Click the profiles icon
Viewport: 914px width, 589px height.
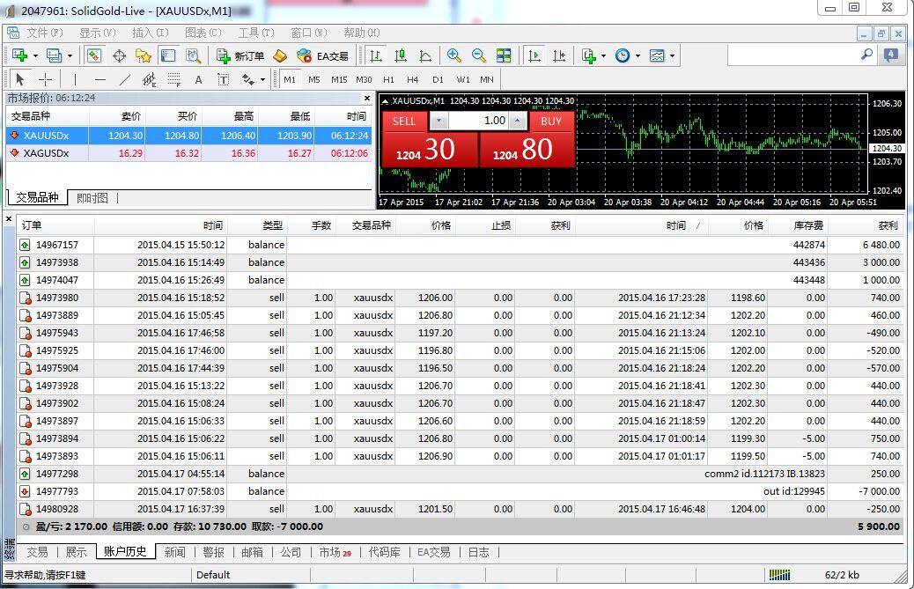[54, 55]
